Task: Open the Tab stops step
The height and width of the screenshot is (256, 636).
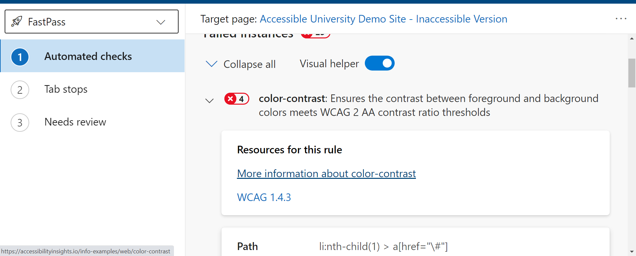Action: point(66,89)
